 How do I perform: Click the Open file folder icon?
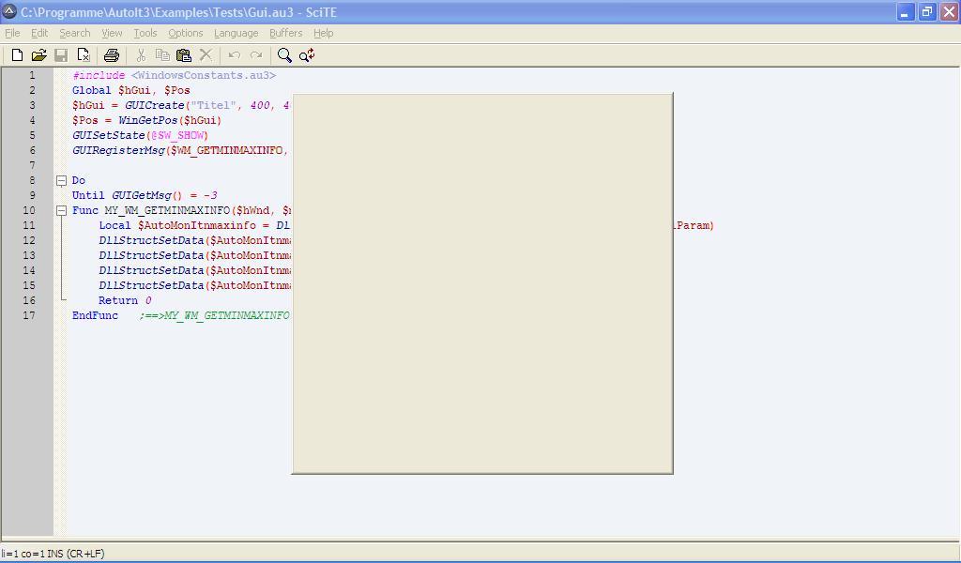pyautogui.click(x=38, y=55)
